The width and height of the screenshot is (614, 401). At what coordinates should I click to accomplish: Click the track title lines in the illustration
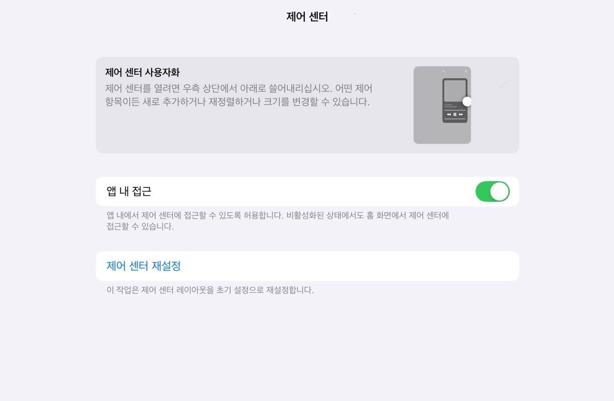point(451,106)
